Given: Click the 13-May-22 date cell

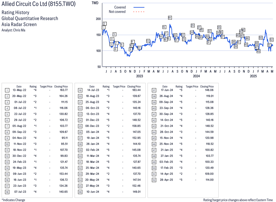Looking at the screenshot, I should tap(19, 90).
